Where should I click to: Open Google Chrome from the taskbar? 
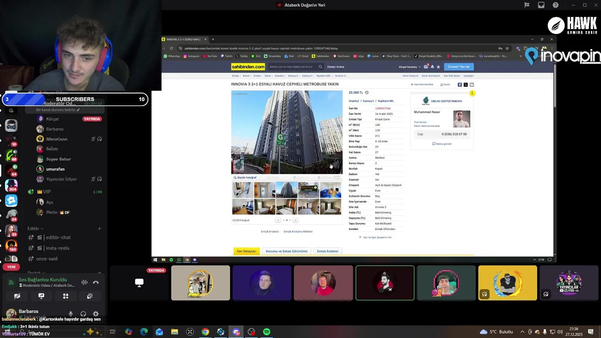(x=205, y=332)
